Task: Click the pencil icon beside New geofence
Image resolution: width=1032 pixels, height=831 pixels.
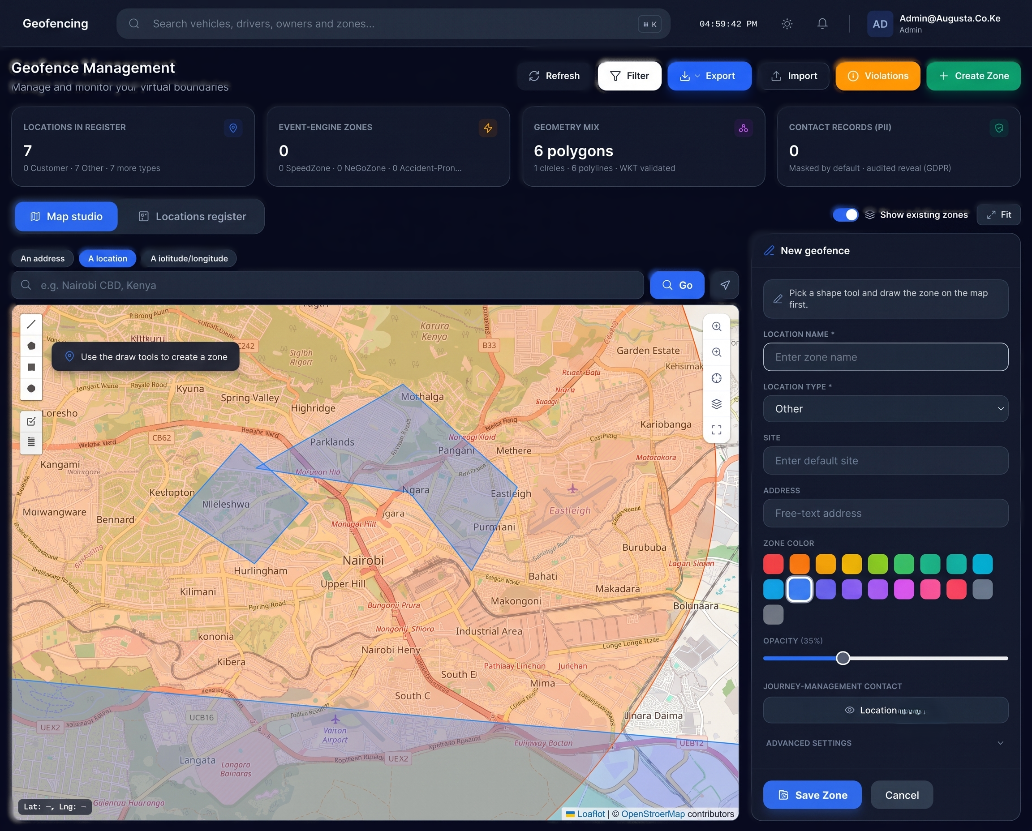Action: (x=769, y=251)
